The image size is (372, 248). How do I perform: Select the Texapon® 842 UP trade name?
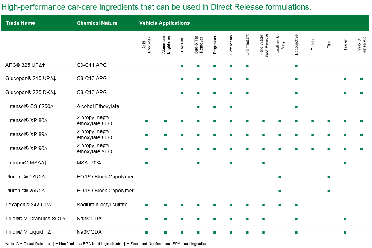28,205
